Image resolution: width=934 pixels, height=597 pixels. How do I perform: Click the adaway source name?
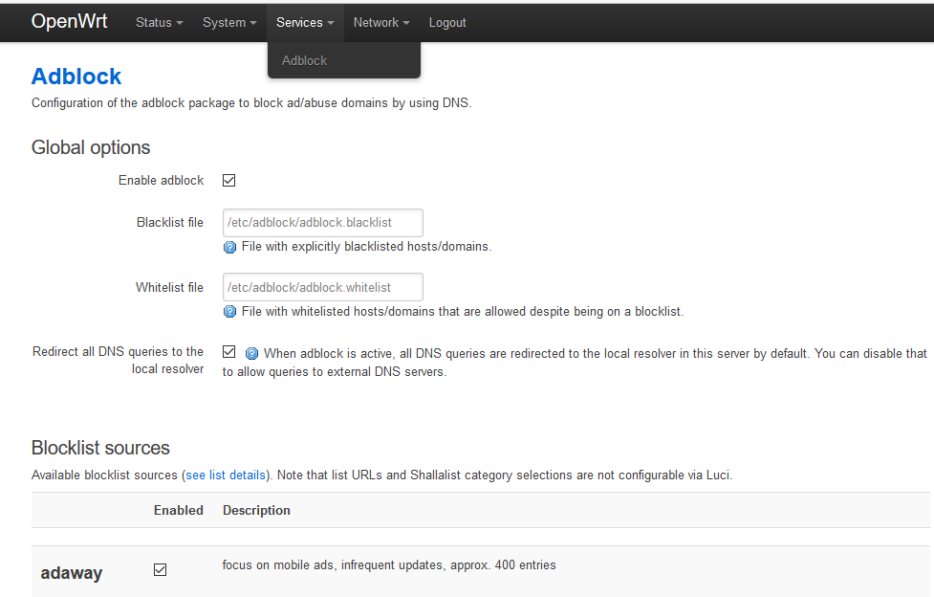coord(72,573)
